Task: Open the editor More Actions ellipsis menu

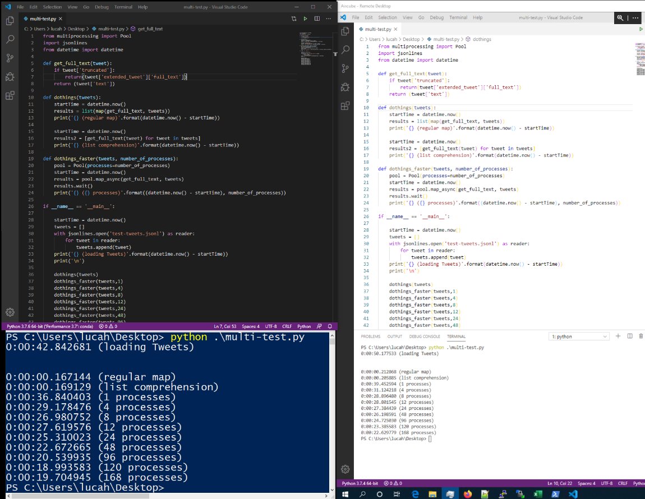Action: point(328,17)
